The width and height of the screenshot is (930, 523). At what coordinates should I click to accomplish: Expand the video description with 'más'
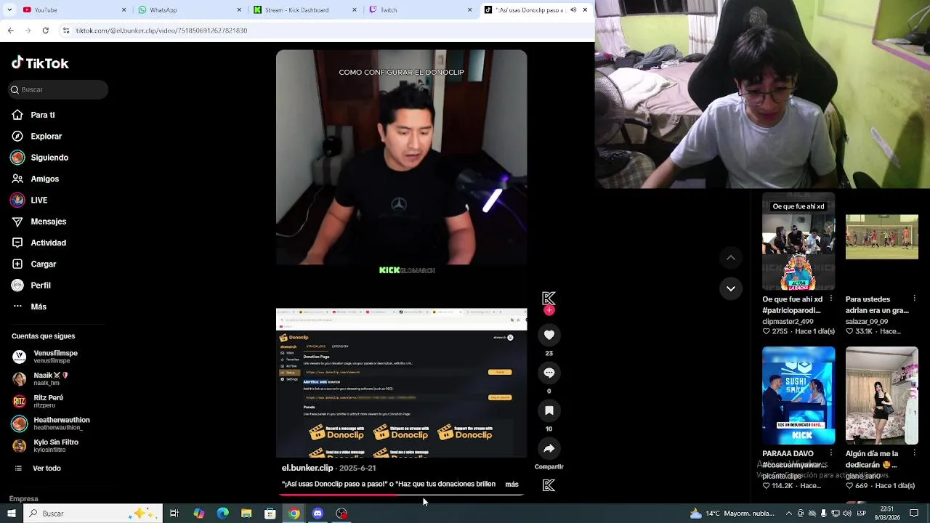coord(512,485)
